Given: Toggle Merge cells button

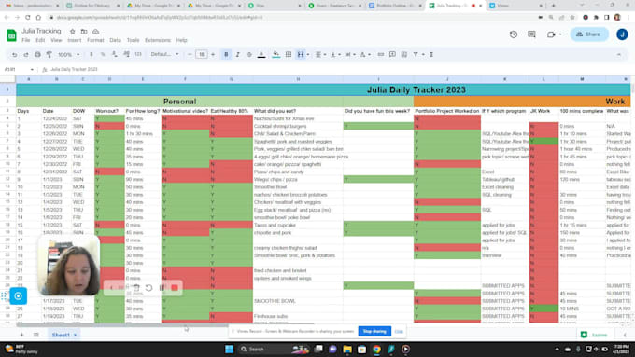Looking at the screenshot, I should pyautogui.click(x=301, y=55).
